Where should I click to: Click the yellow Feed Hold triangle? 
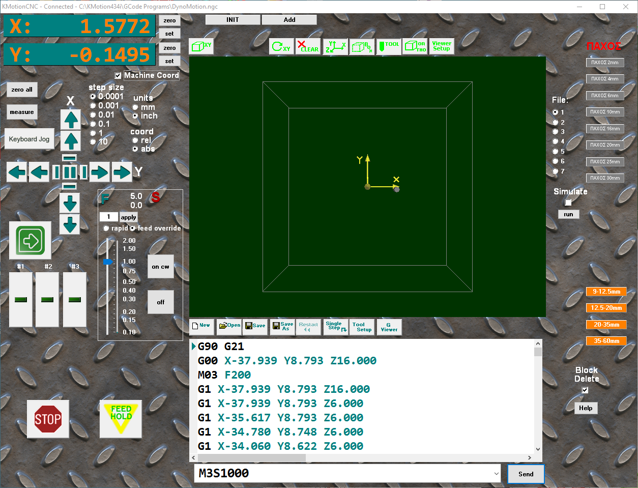121,418
